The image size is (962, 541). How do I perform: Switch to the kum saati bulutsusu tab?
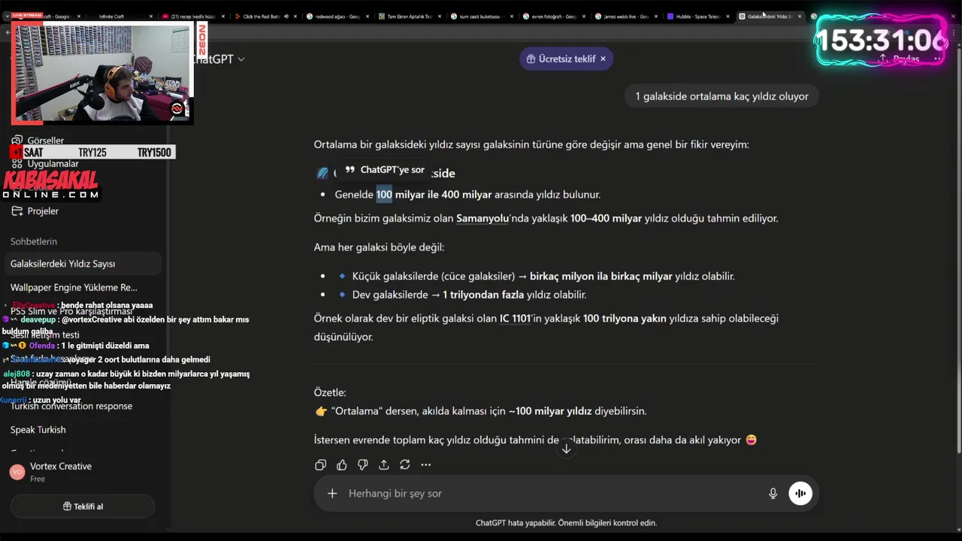[x=482, y=16]
